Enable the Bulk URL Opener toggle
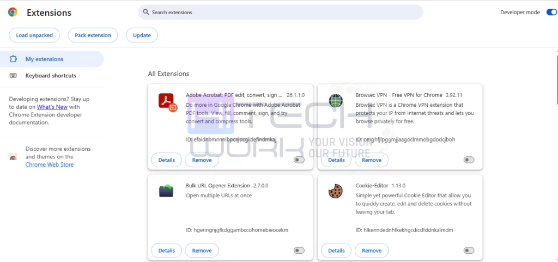The image size is (558, 262). coord(299,251)
